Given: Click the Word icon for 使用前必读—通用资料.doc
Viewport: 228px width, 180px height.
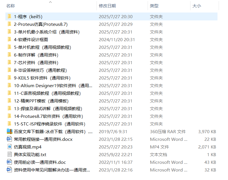Looking at the screenshot, I should click(x=9, y=162).
